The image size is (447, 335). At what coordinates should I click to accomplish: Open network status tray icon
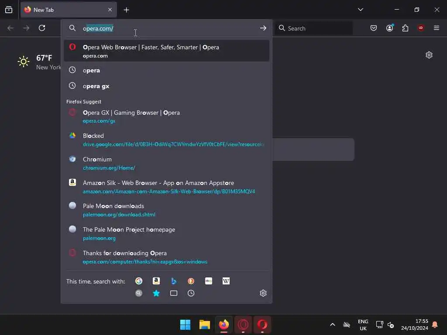coord(379,325)
